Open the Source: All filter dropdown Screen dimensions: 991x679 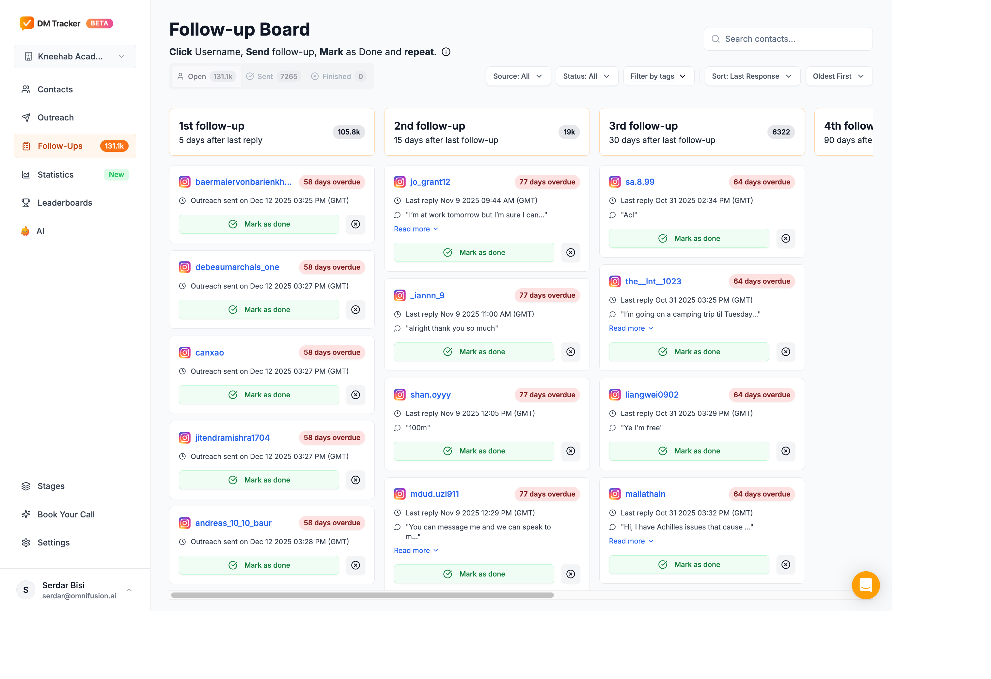[x=518, y=76]
